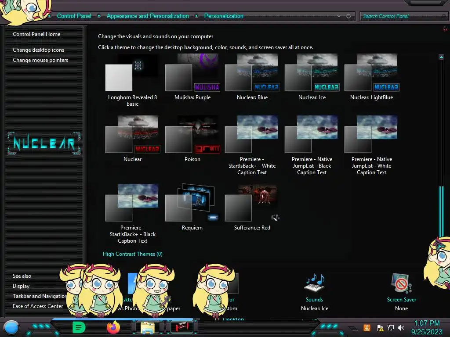Apply Premiere StartIsBack+ Black Caption Text theme
The width and height of the screenshot is (450, 337).
coord(132,214)
